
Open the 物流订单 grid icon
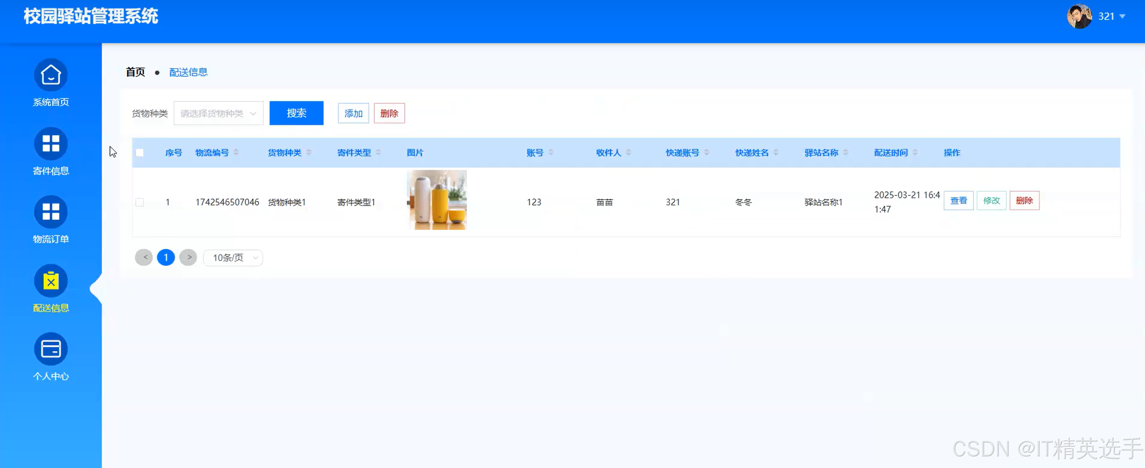[51, 212]
